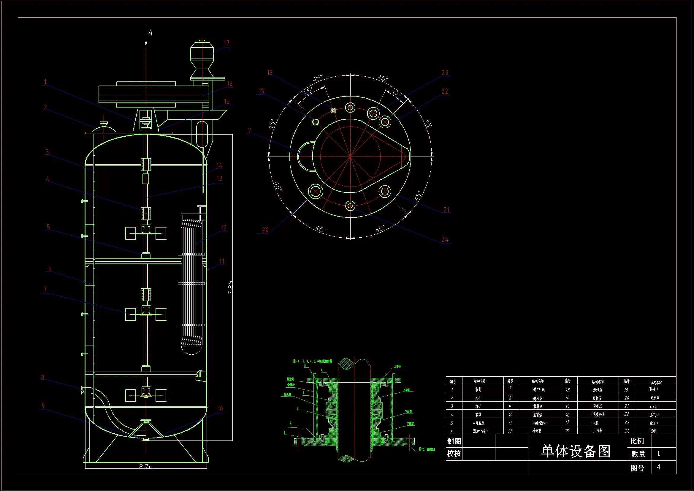Click the 25° angle dimension in top view

coord(308,92)
